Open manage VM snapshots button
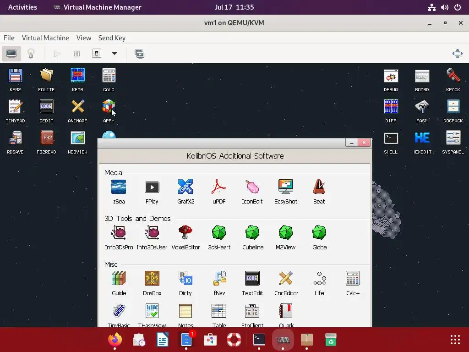Viewport: 469px width, 352px height. [x=139, y=54]
